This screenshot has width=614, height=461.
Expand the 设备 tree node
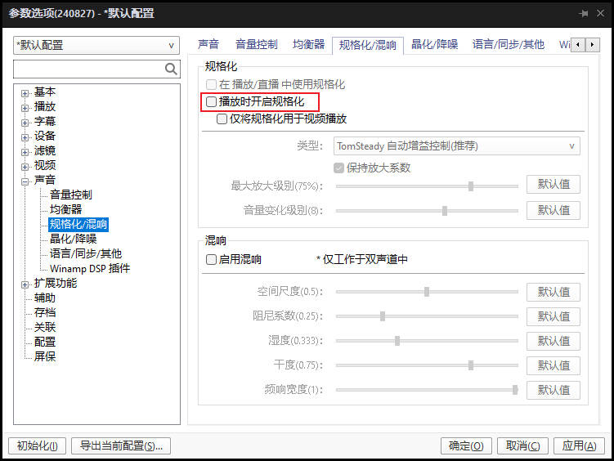point(25,137)
